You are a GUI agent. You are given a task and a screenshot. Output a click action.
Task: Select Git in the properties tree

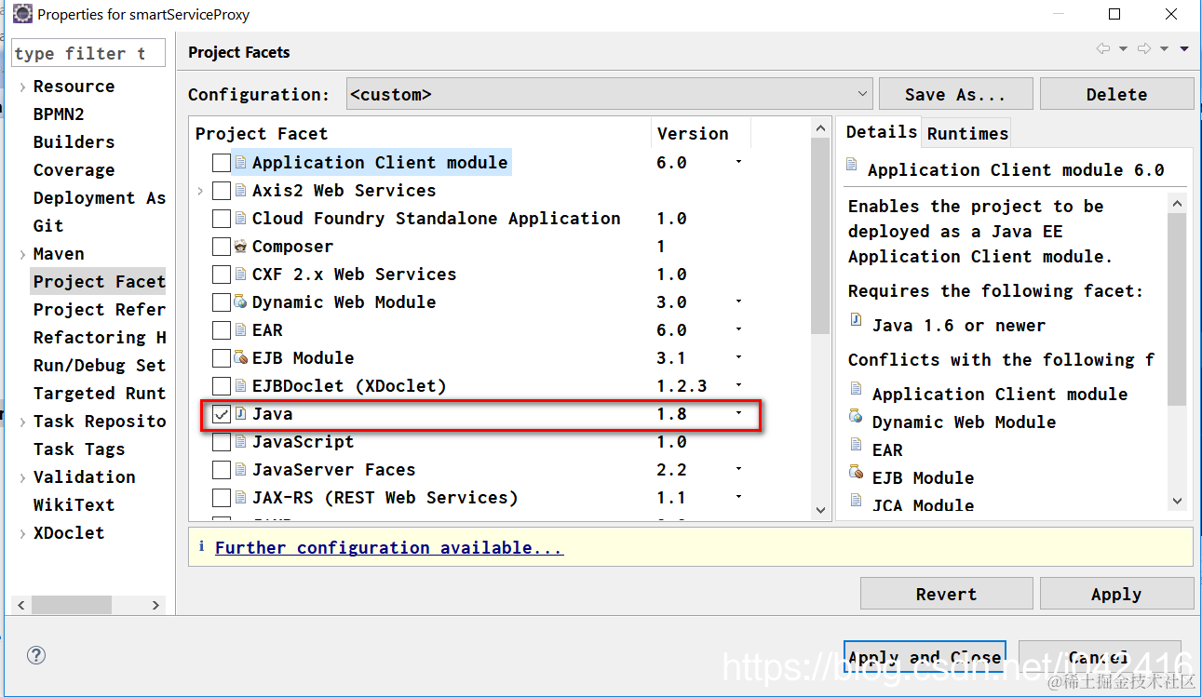tap(48, 226)
